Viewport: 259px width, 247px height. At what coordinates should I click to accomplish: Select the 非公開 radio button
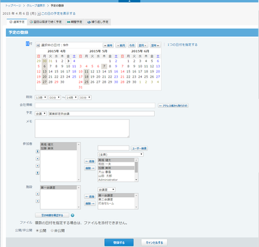pyautogui.click(x=52, y=231)
